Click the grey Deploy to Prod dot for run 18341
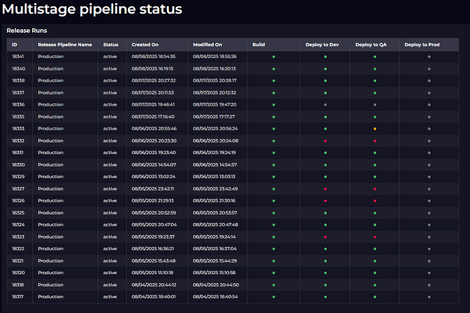Screen dimensions: 470x313 [429, 57]
